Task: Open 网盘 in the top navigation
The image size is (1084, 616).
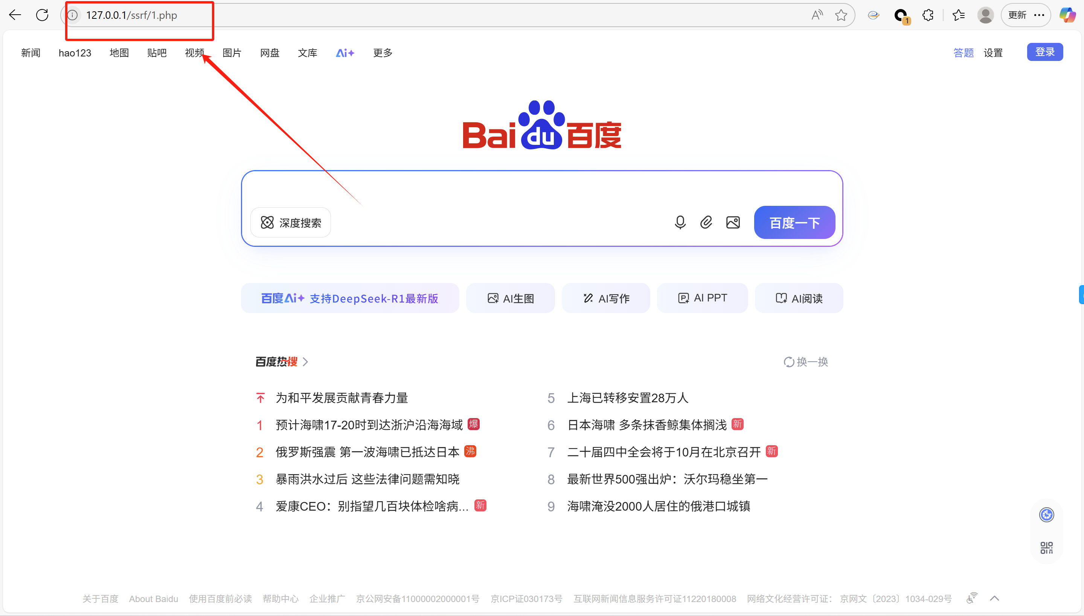Action: click(270, 53)
